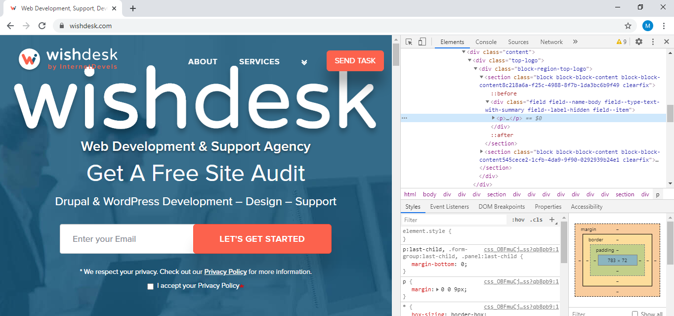Toggle the device toolbar icon
This screenshot has width=674, height=316.
(x=422, y=42)
